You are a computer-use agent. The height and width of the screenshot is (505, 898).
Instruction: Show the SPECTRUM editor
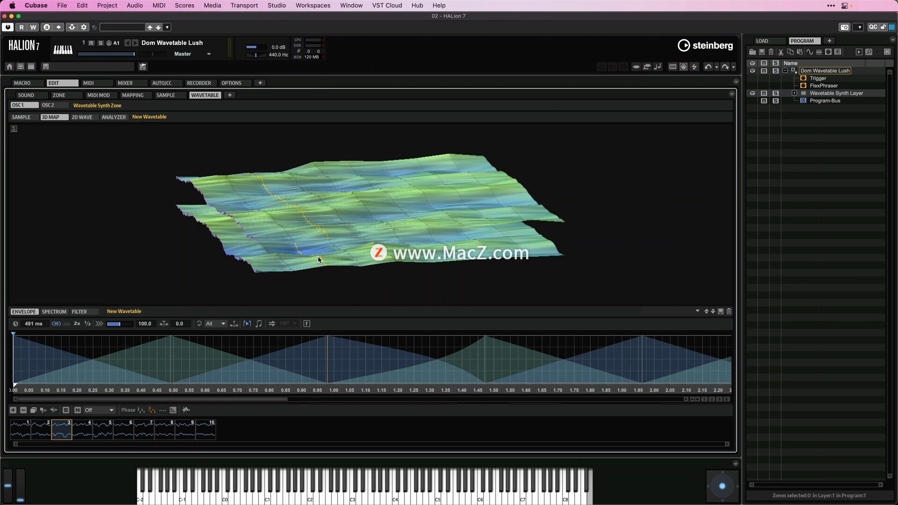tap(54, 312)
